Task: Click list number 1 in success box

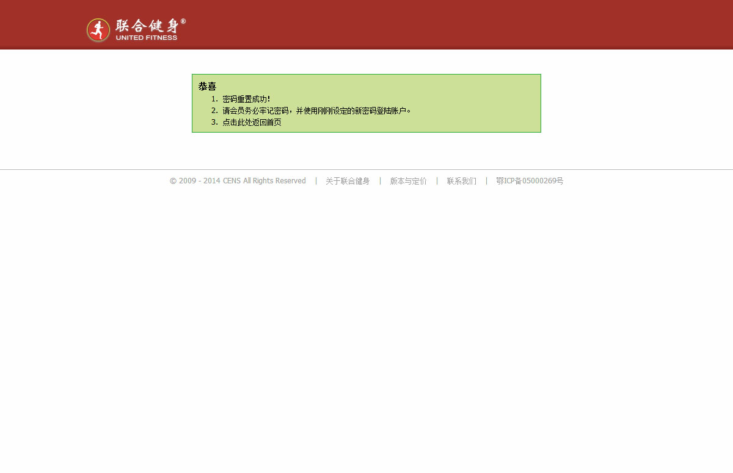Action: [214, 99]
